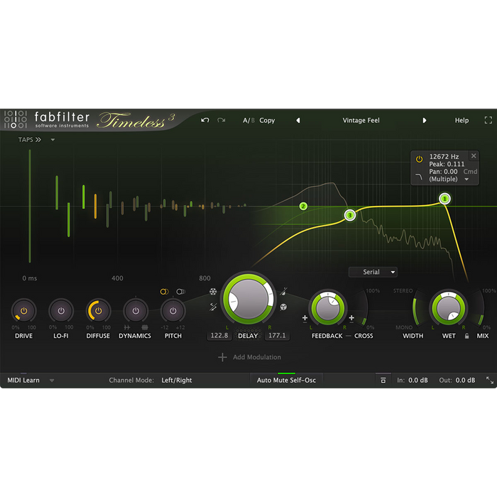Screen dimensions: 497x497
Task: Go to the previous preset arrow
Action: point(298,121)
